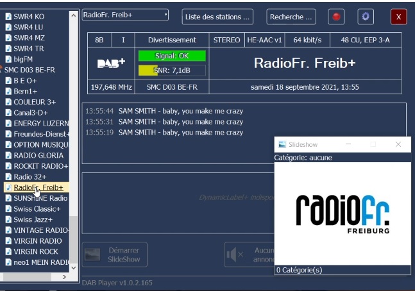Image resolution: width=415 pixels, height=293 pixels.
Task: Select RADIO GLORIA station
Action: [38, 155]
